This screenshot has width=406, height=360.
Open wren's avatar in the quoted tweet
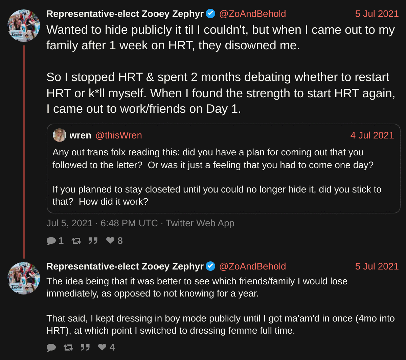(60, 135)
